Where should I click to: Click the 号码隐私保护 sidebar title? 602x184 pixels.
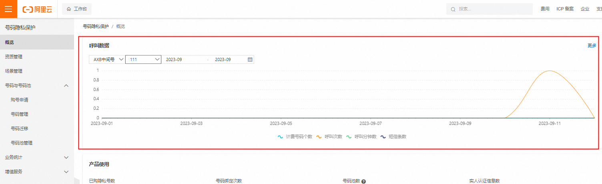coord(20,28)
